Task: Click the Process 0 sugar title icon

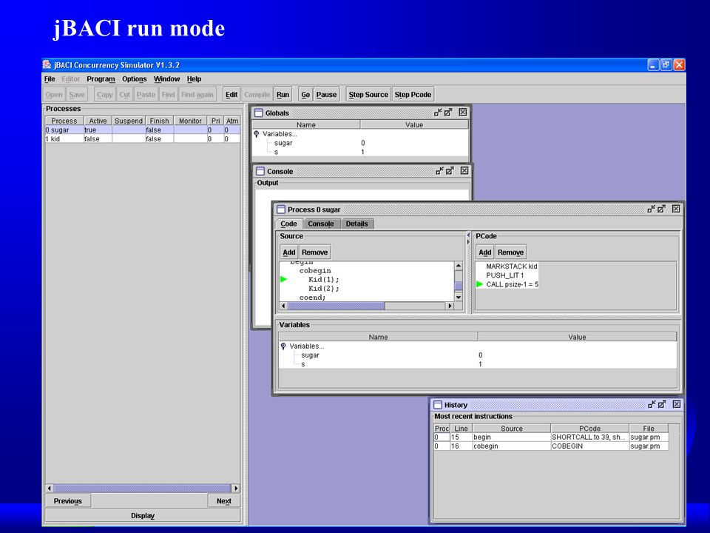Action: [281, 209]
